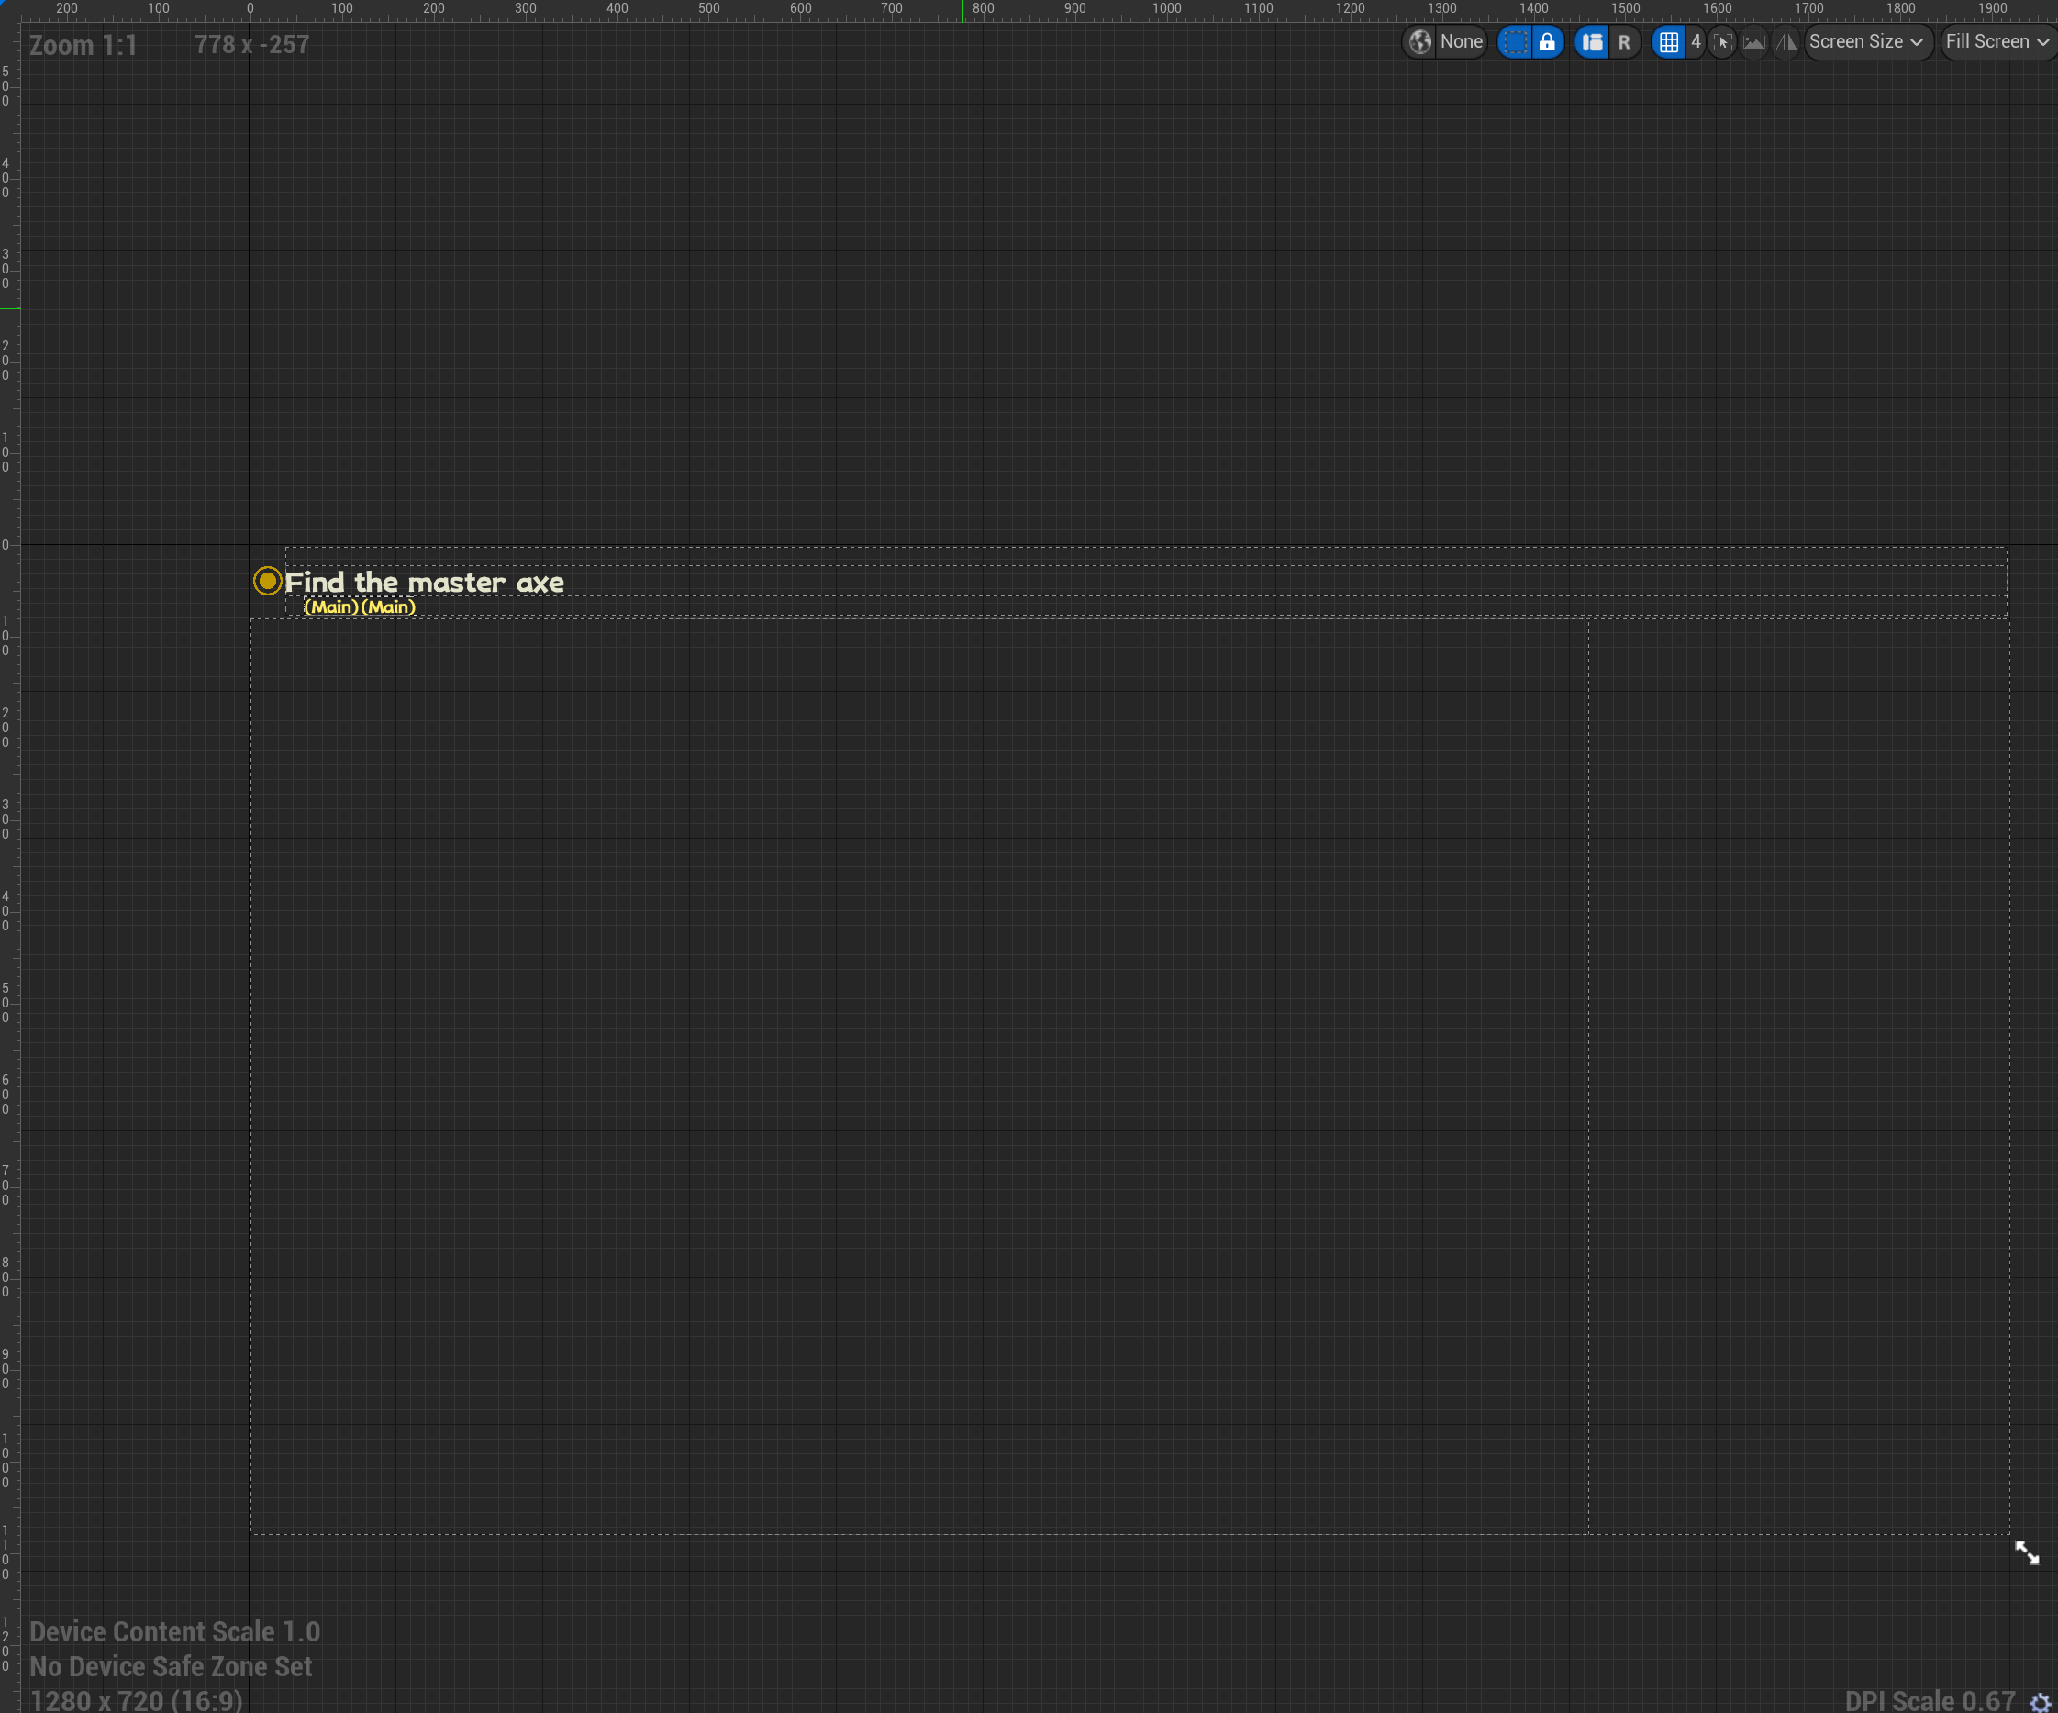This screenshot has width=2058, height=1713.
Task: Open DPI scale settings gear icon
Action: [x=2041, y=1702]
